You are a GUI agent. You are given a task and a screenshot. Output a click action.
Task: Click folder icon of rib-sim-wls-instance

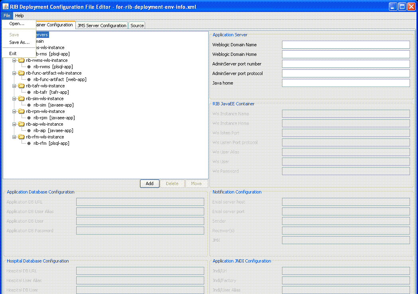click(21, 99)
